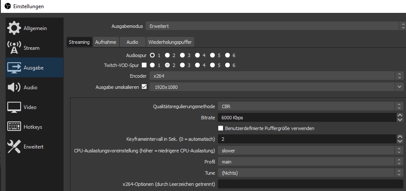Screen dimensions: 406x191
Task: Open the Profil main dropdown
Action: [311, 162]
